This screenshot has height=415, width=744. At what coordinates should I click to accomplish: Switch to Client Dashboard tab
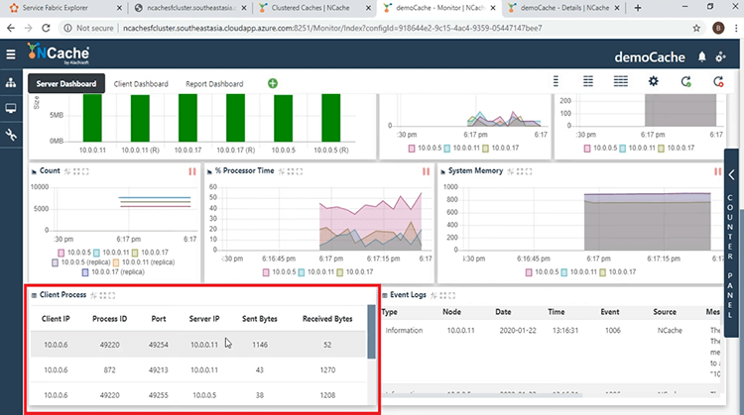141,84
